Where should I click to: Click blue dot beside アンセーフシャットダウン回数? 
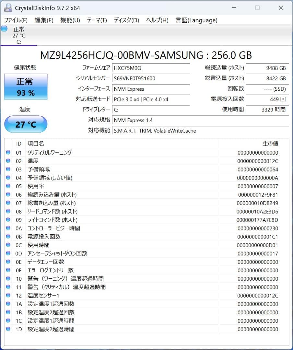click(8, 253)
